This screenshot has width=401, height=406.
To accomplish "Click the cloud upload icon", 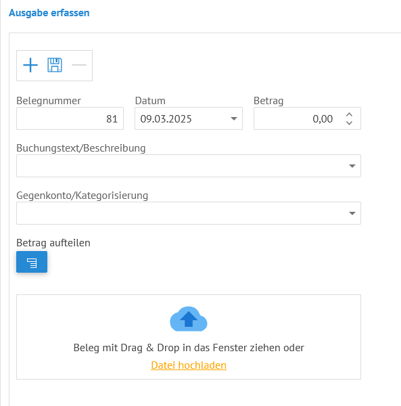I will pos(189,319).
